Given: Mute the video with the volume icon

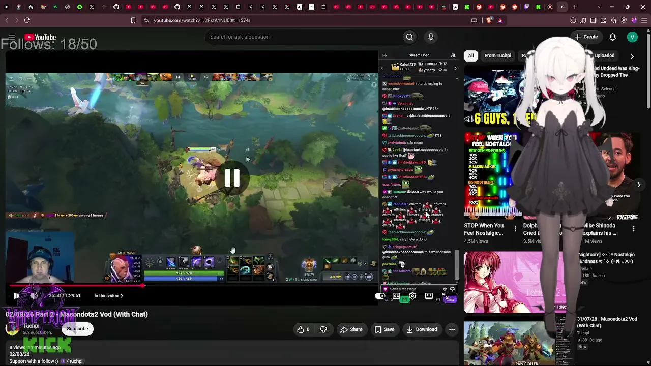Looking at the screenshot, I should 34,296.
